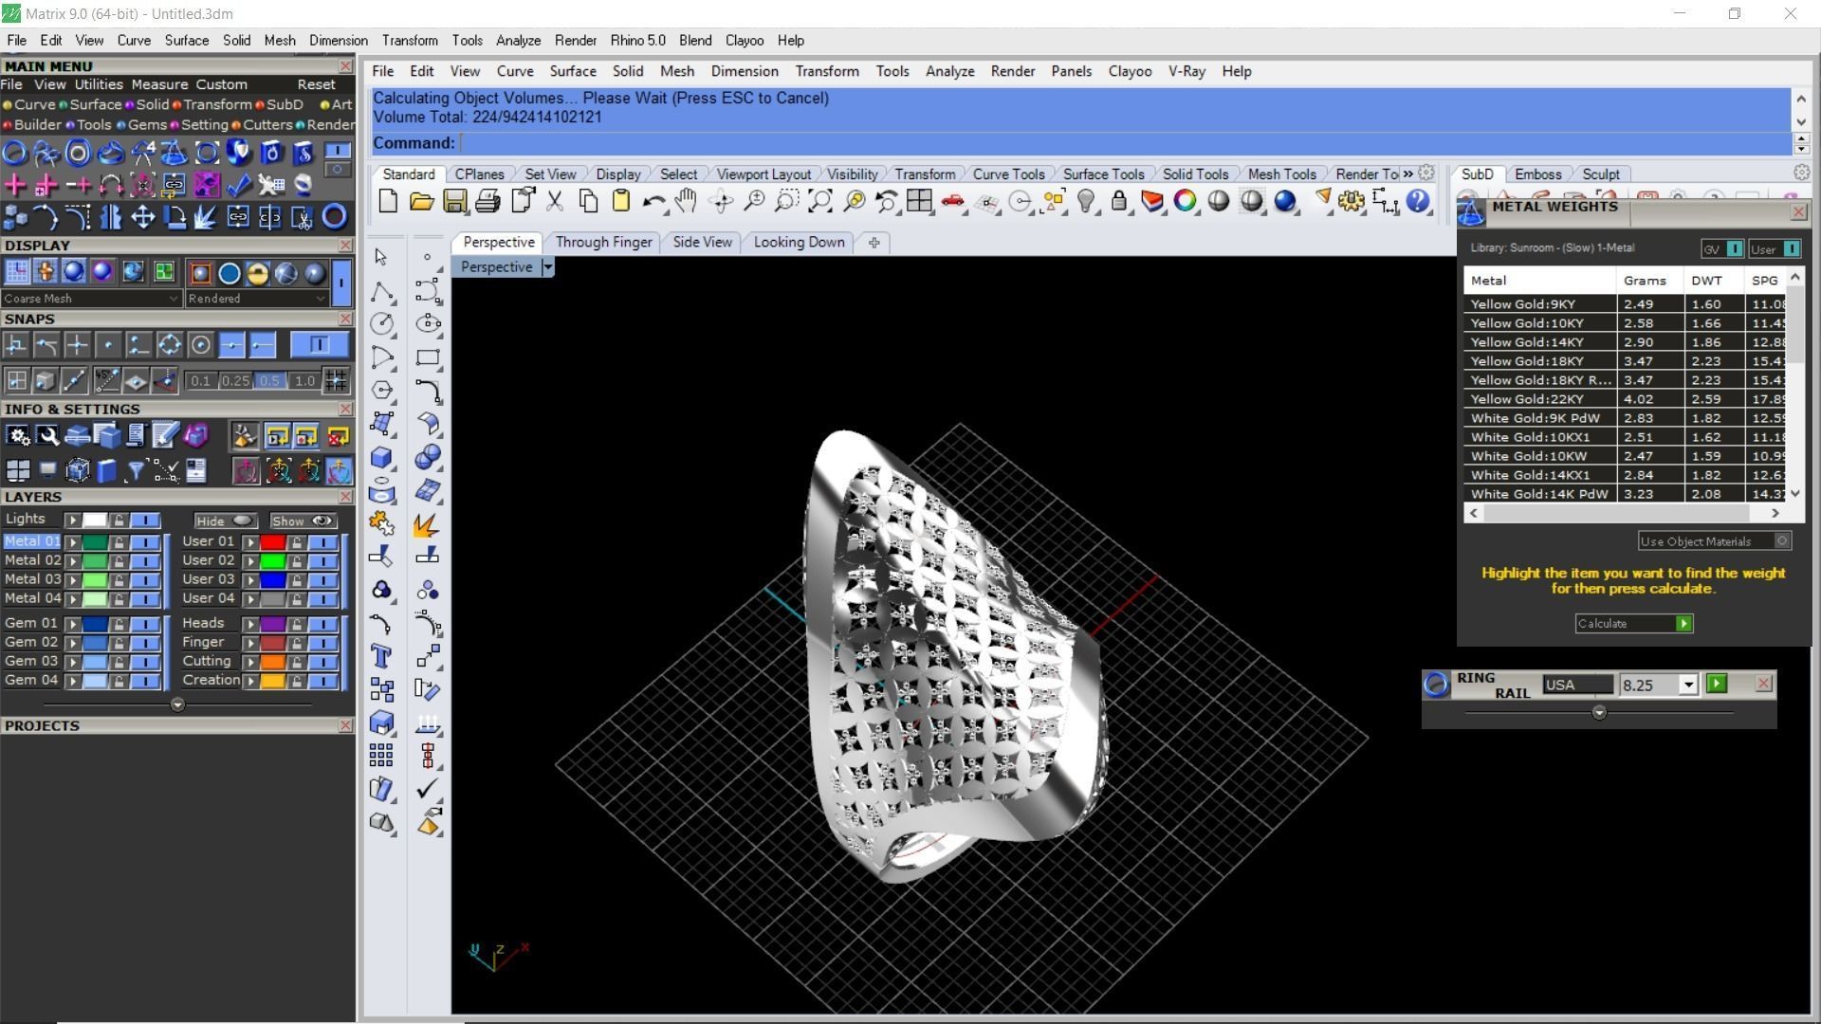Open Options gear icon in Standard toolbar
1821x1024 pixels.
click(x=1352, y=201)
